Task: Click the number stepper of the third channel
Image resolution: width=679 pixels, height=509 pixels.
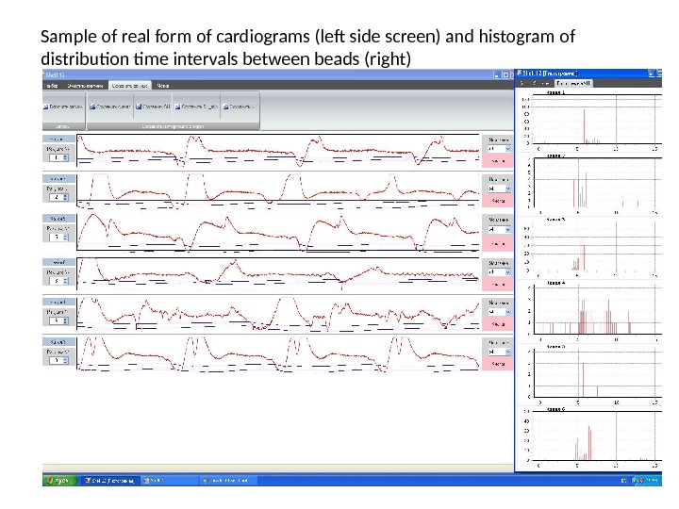Action: tap(58, 238)
